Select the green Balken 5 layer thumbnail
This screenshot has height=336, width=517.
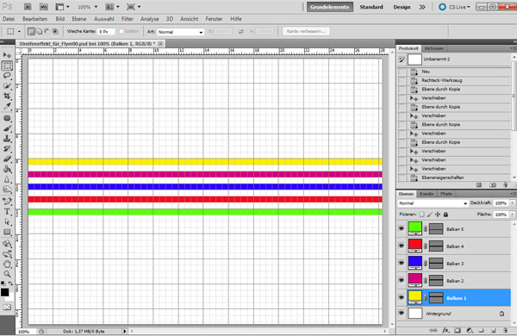(414, 228)
